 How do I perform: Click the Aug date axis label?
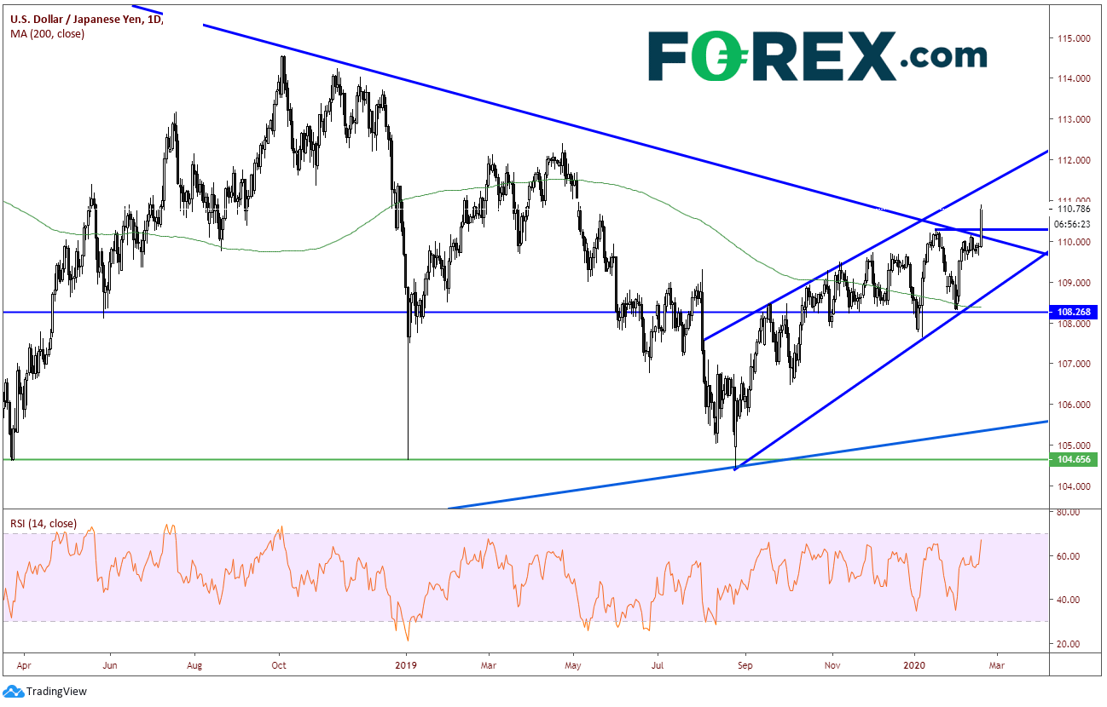click(x=195, y=666)
